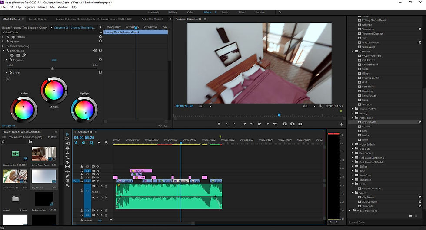Expand the Video Transitions folder
The image size is (426, 230).
(350, 211)
